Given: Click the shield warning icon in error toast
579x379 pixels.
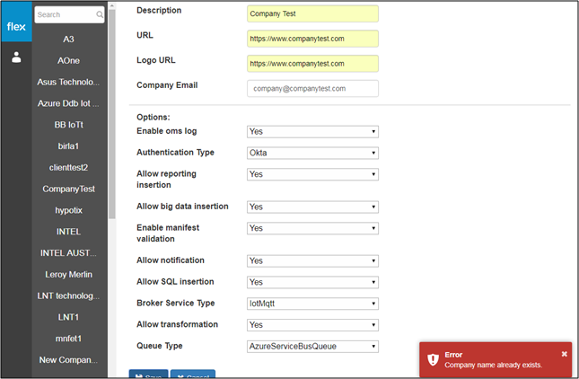Looking at the screenshot, I should 433,359.
